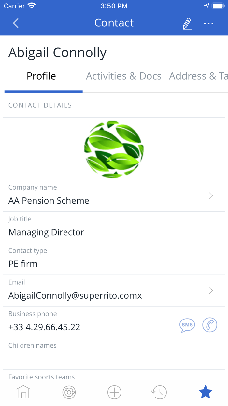This screenshot has width=228, height=406.
Task: Open the circular target icon tab
Action: pos(69,392)
